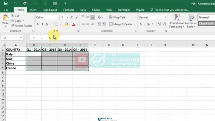Screen dimensions: 215x121
Task: Open Font dialog launcher
Action: [78, 31]
